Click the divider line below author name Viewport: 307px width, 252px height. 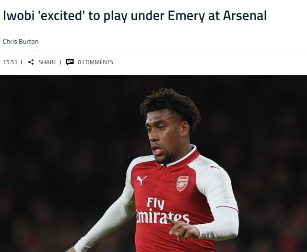coord(155,51)
